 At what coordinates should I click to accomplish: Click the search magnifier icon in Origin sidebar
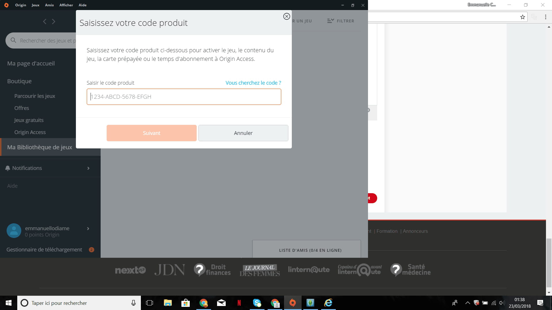(13, 40)
